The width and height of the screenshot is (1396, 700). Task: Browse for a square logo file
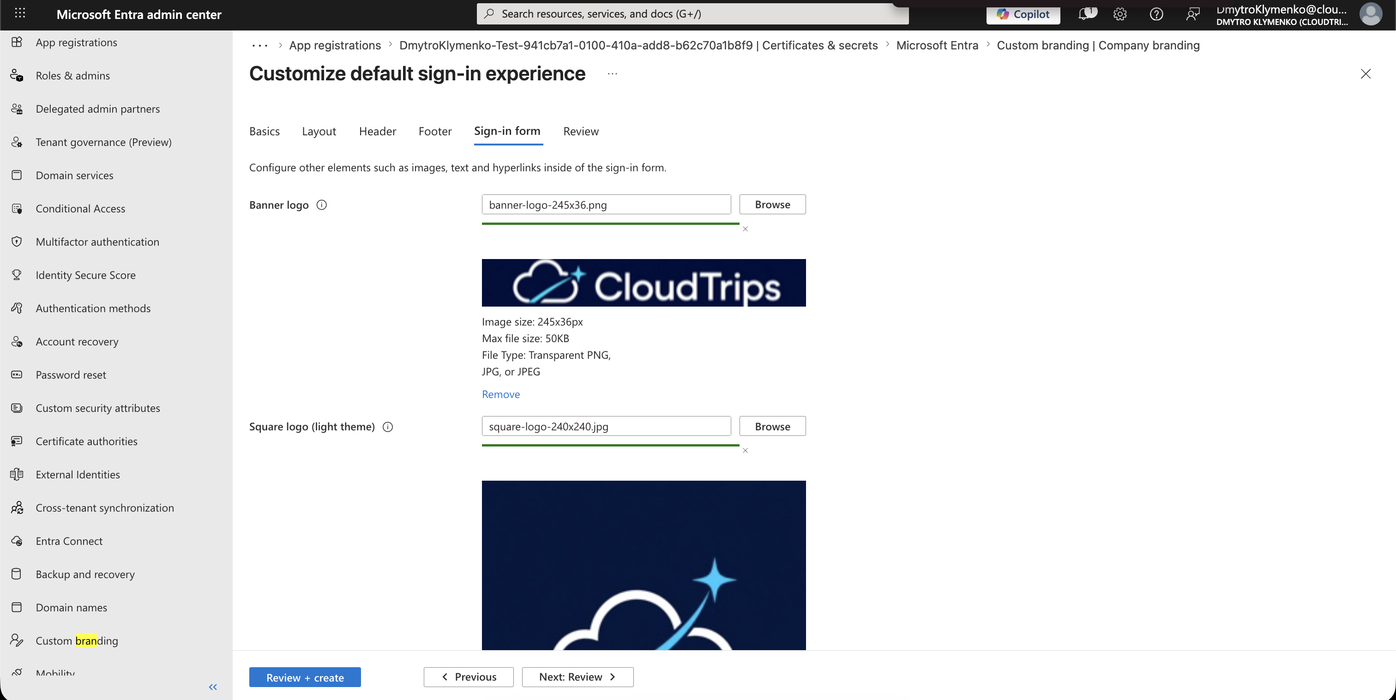(x=772, y=426)
